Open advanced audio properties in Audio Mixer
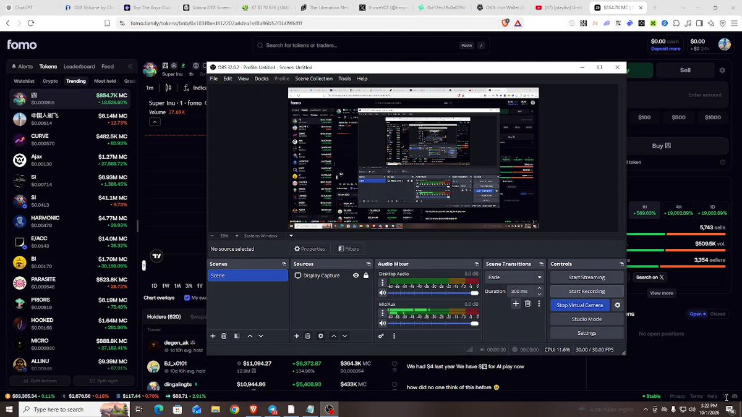This screenshot has height=417, width=742. tap(381, 336)
